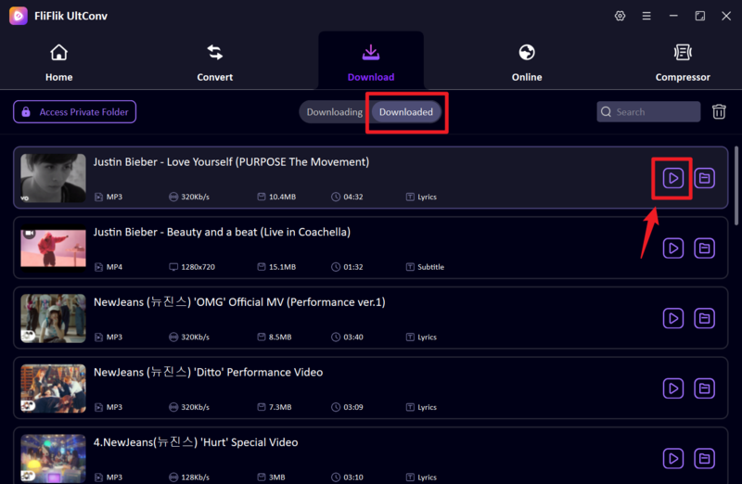Click the Download tray icon
Screen dimensions: 742x484
[370, 53]
